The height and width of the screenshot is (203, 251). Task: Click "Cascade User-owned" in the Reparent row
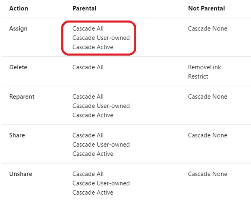101,106
